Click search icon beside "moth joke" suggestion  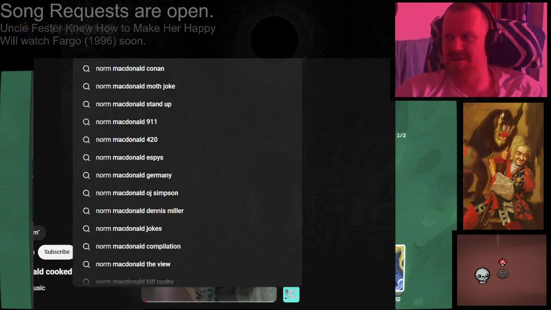point(87,86)
